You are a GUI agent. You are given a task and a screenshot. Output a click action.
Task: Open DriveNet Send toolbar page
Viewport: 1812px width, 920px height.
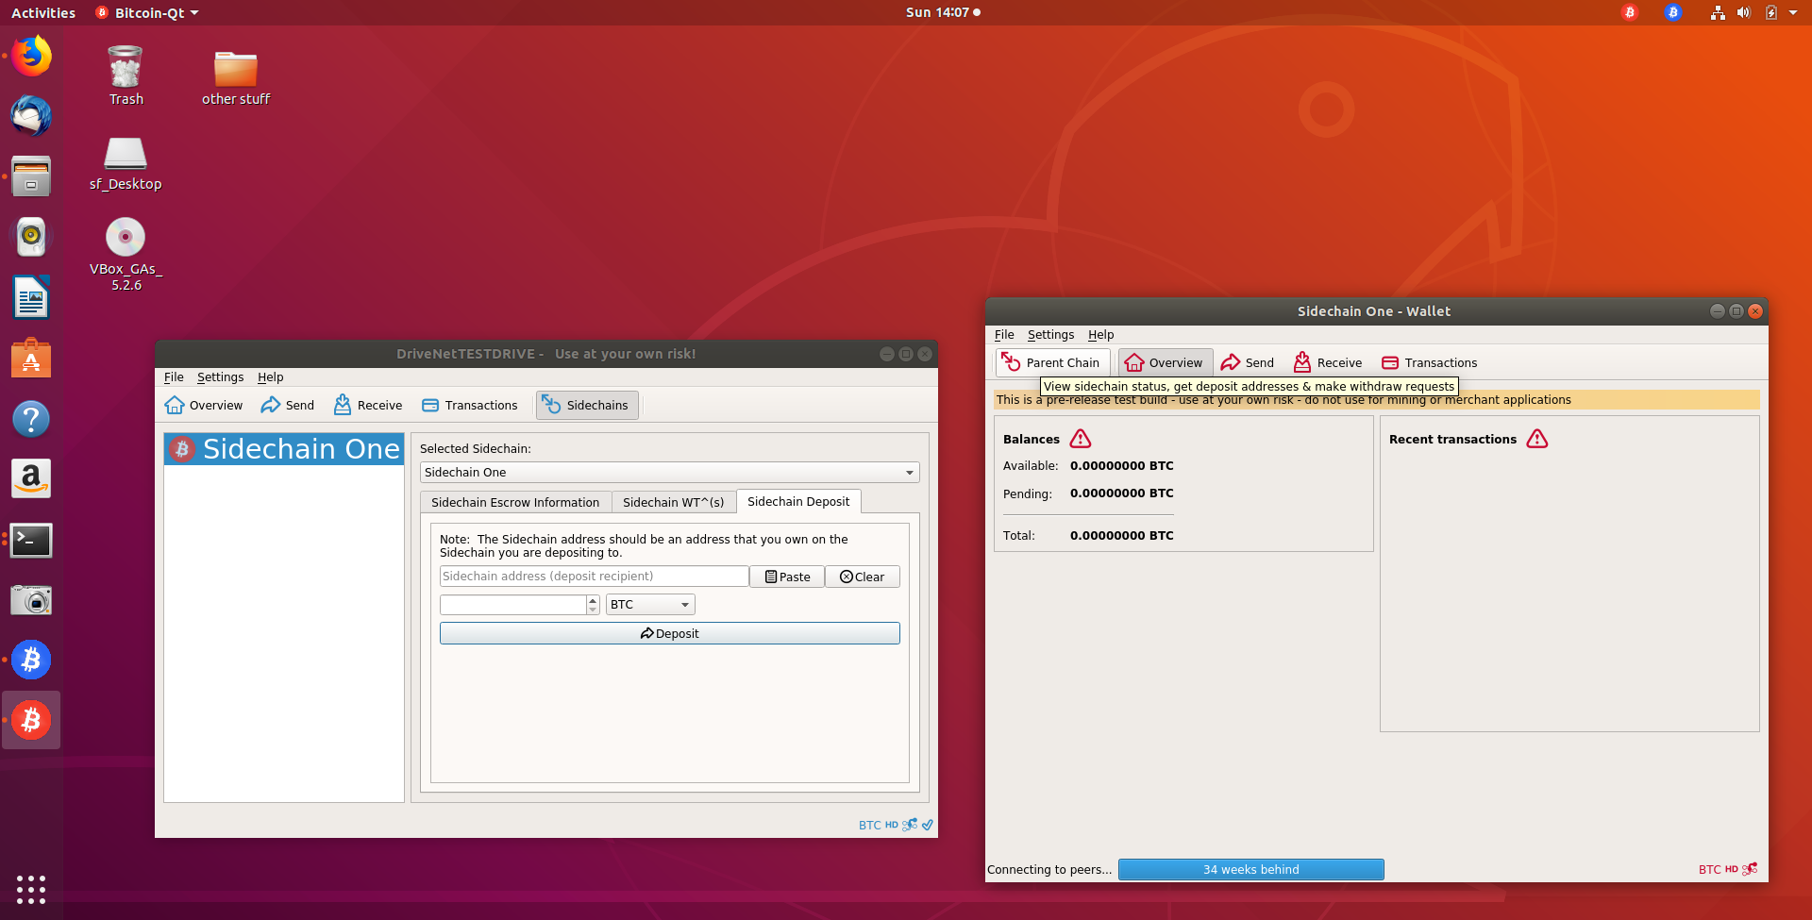click(288, 405)
